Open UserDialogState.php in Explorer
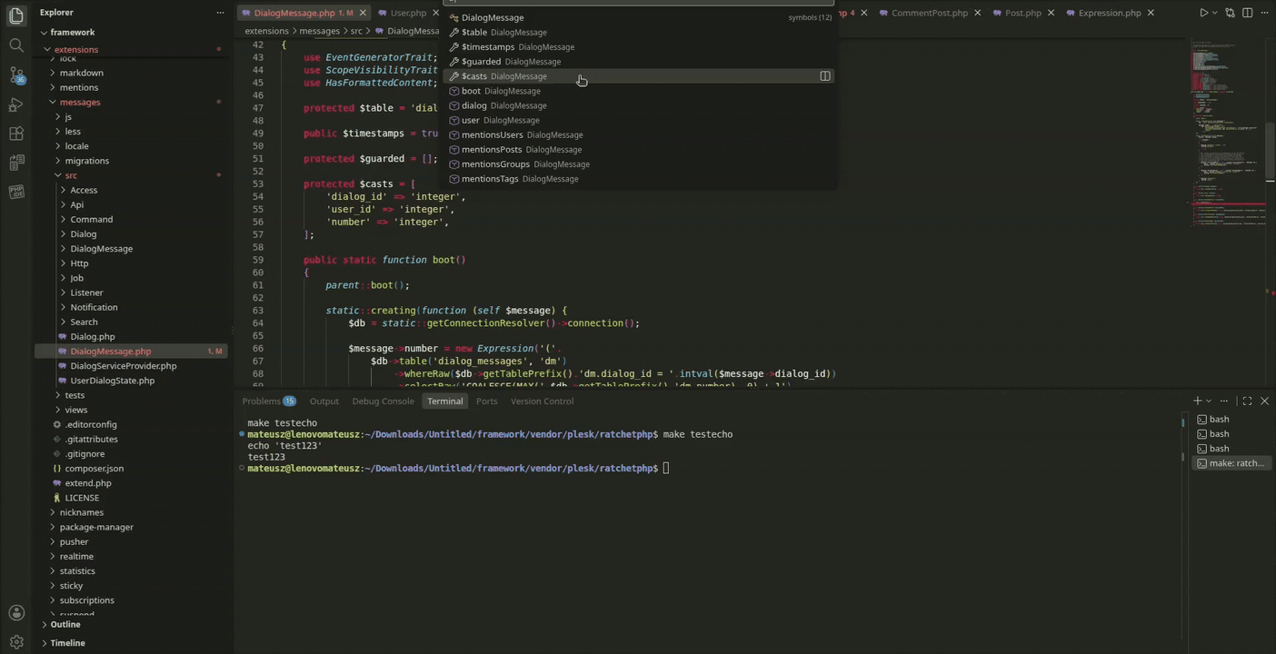Screen dimensions: 1276x654 point(113,381)
